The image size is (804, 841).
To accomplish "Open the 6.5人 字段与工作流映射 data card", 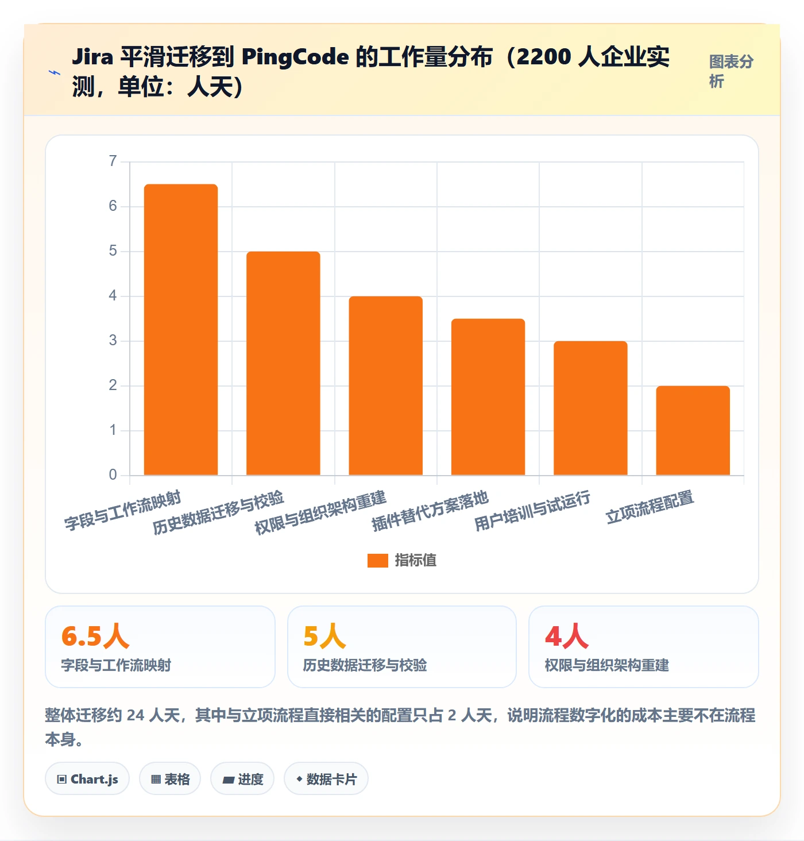I will 160,647.
